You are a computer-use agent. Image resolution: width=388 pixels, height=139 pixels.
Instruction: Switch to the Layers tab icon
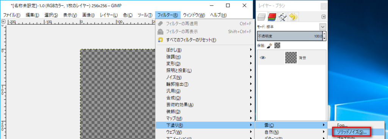pos(261,17)
